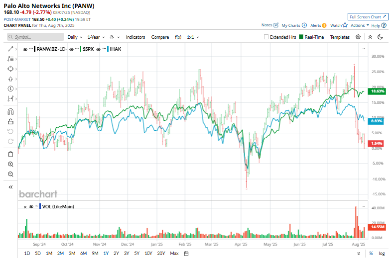
Task: Select the 1D range tab
Action: pos(27,254)
